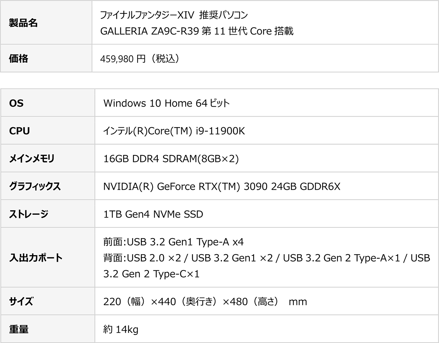Select the Windows 10 Home 64ビット text

click(x=166, y=103)
